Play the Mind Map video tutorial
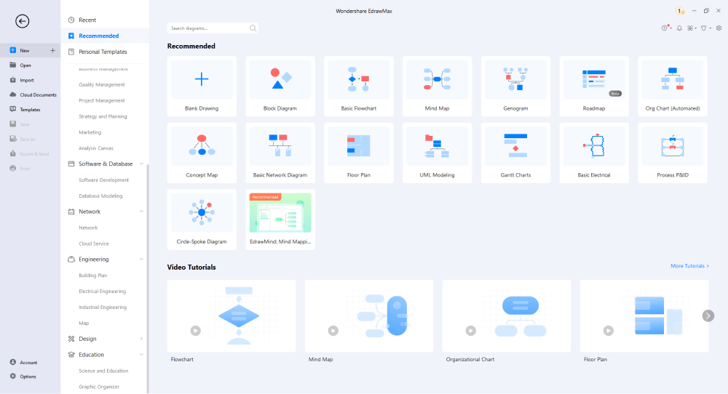728x394 pixels. pos(333,331)
